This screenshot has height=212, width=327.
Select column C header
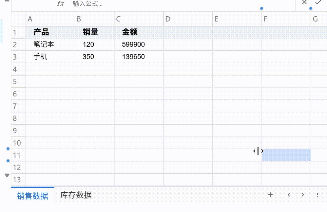(139, 19)
